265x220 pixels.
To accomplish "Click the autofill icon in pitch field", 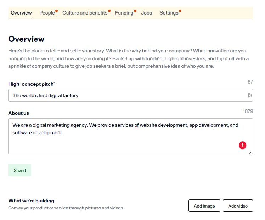I will coord(250,95).
